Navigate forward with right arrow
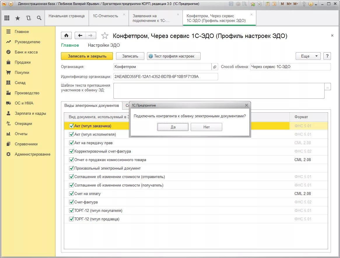The image size is (340, 258). [x=91, y=35]
